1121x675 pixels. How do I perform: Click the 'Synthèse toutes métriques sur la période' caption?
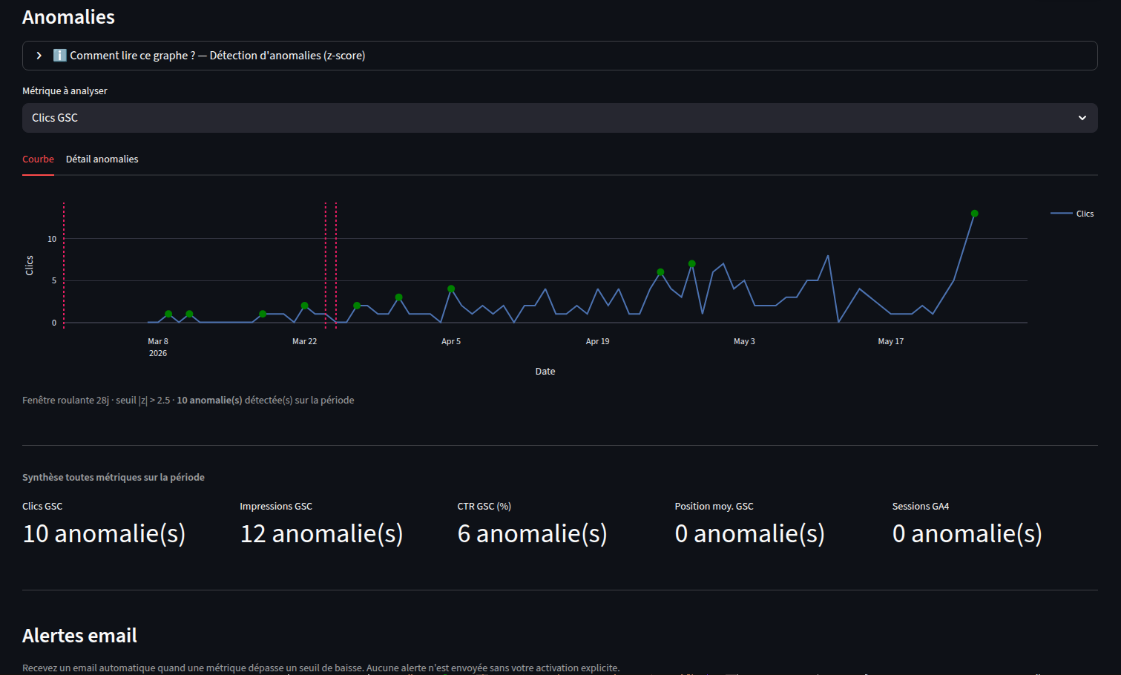pyautogui.click(x=114, y=478)
